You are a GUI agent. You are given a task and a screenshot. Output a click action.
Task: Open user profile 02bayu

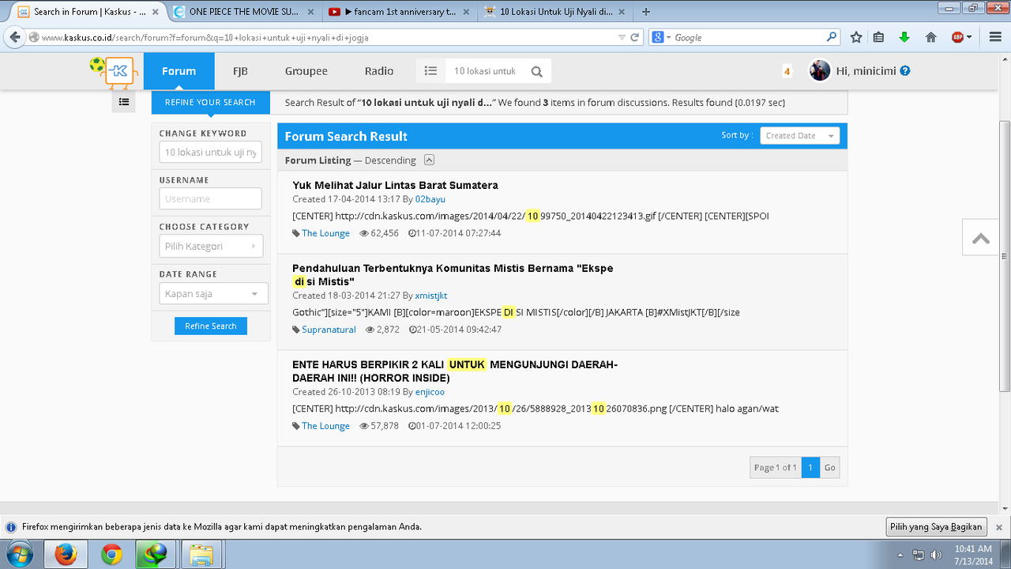[x=430, y=199]
